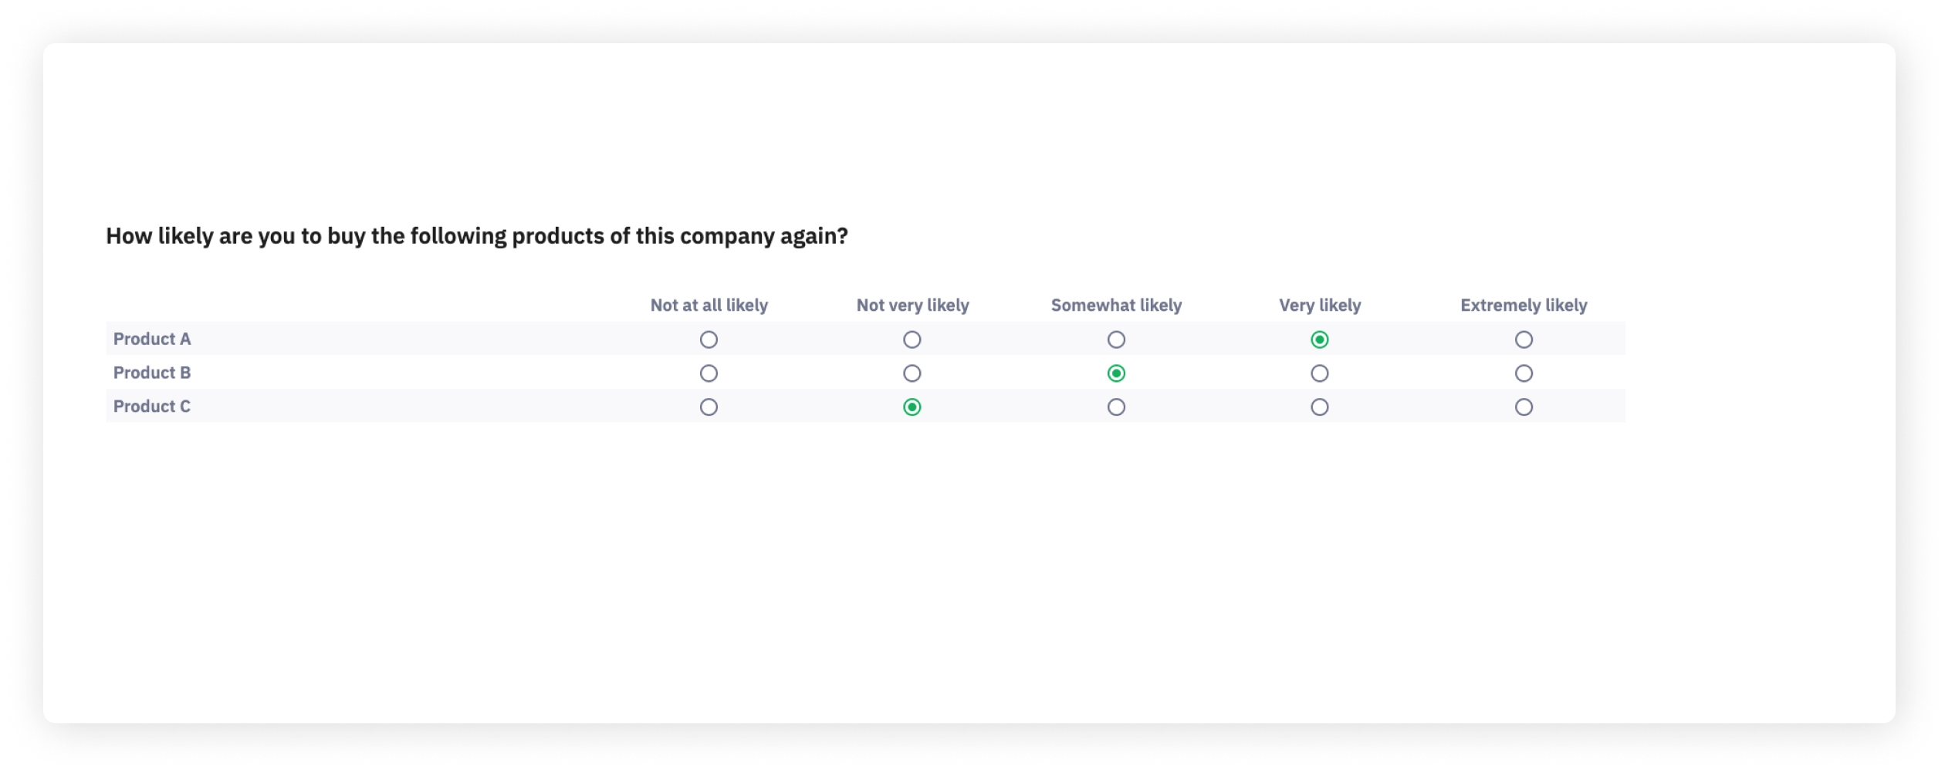
Task: Mark Product C as 'Extremely likely'
Action: [1524, 407]
